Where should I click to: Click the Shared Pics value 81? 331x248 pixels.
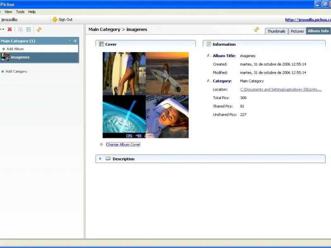pyautogui.click(x=242, y=106)
